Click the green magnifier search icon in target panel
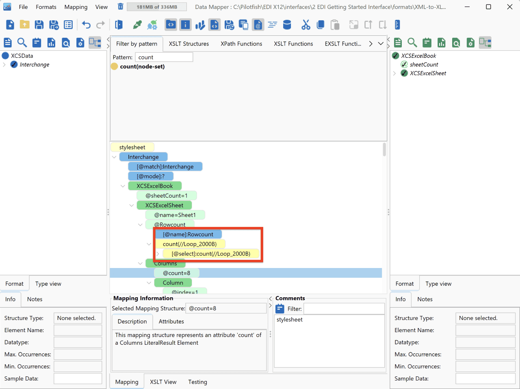Viewport: 520px width, 389px height. [412, 42]
